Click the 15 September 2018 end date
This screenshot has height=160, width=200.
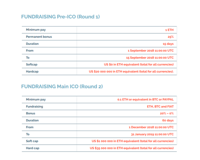(x=150, y=58)
